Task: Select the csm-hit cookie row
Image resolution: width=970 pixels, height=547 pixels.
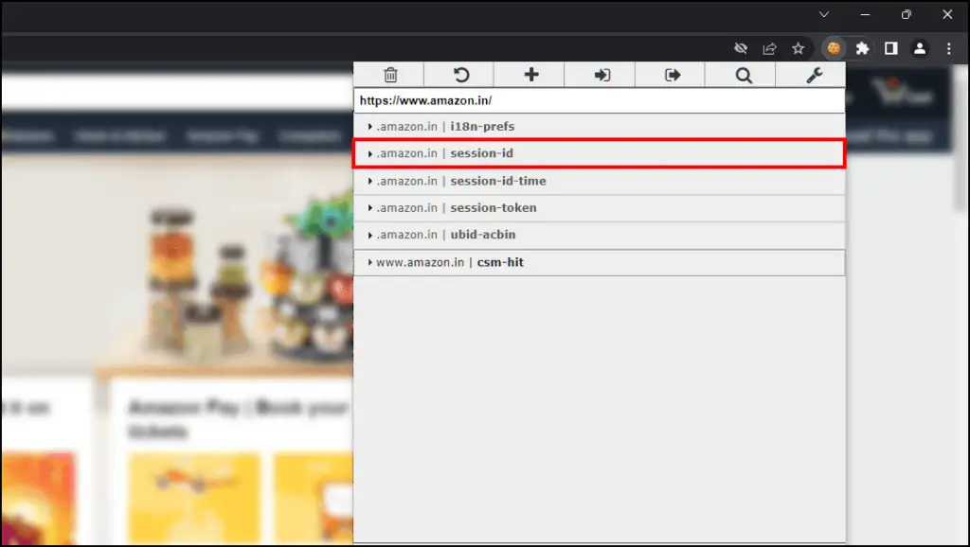Action: click(x=599, y=262)
